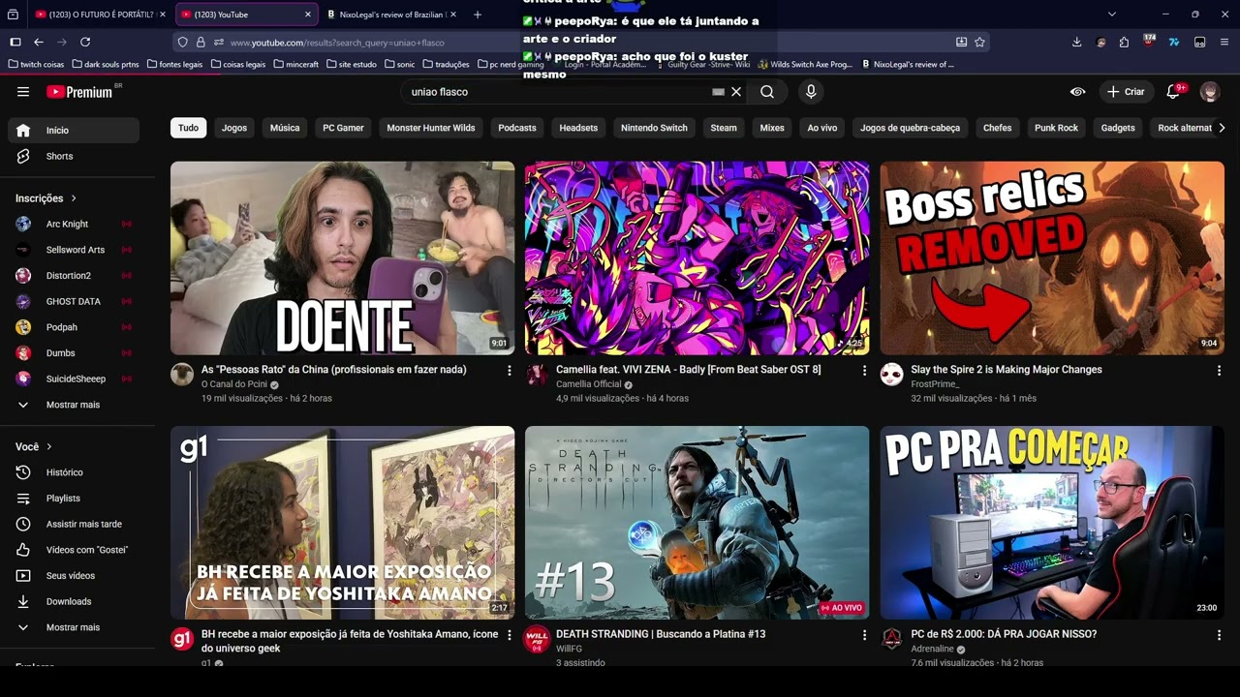Open Histórico in sidebar
Screen dimensions: 1240x697
click(x=74, y=472)
